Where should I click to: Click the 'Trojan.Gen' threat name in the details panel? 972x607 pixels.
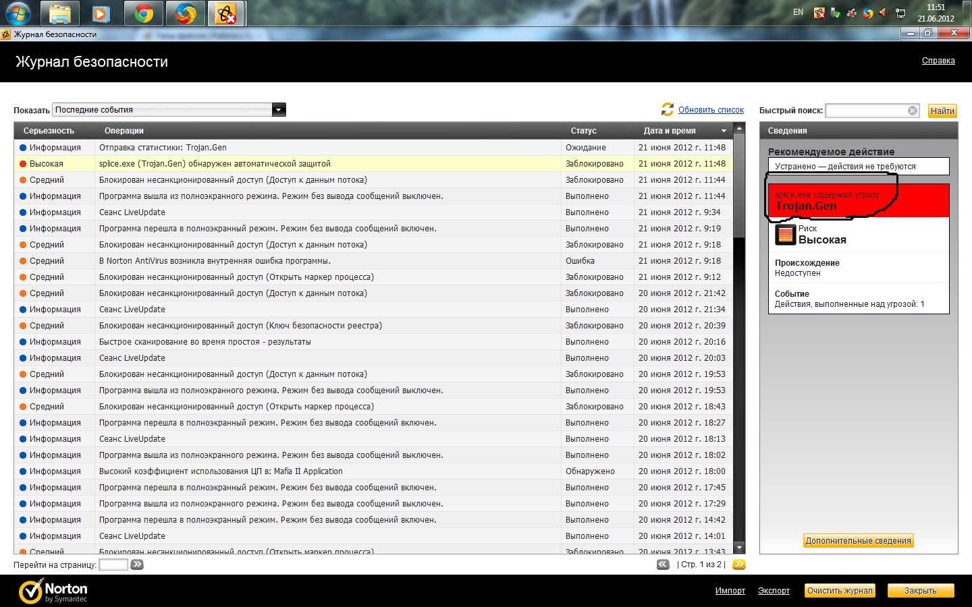click(806, 206)
